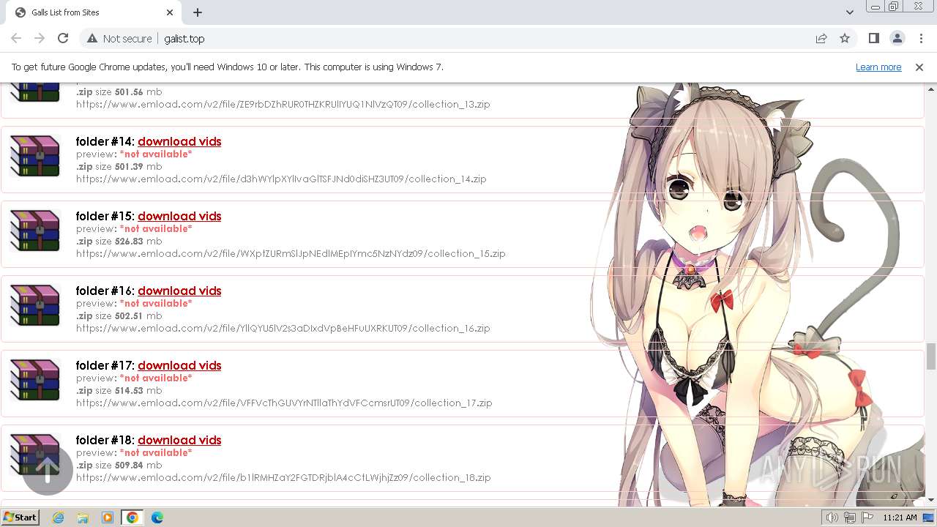Click folder #17 archive books icon
Viewport: 937px width, 527px height.
34,380
